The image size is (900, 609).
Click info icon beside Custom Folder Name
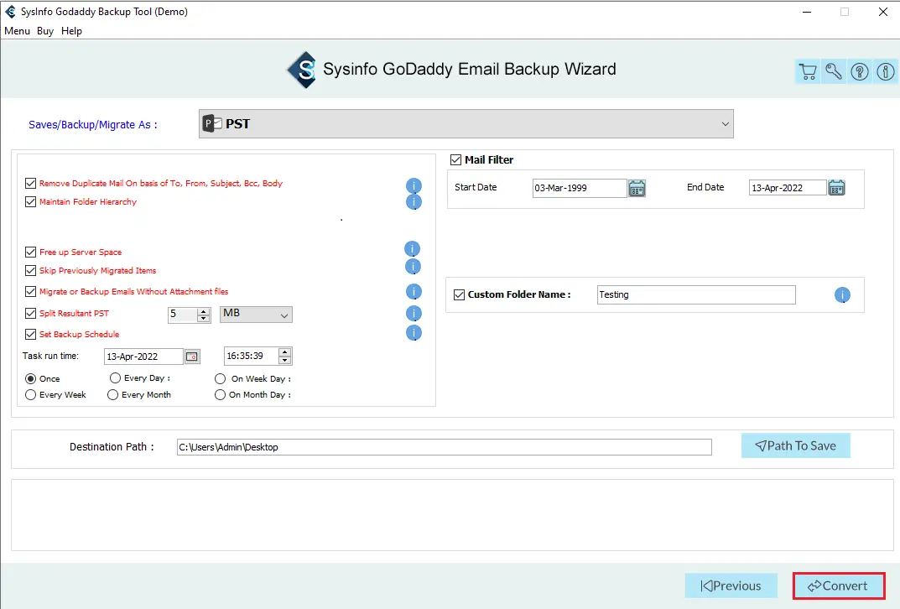[x=842, y=295]
